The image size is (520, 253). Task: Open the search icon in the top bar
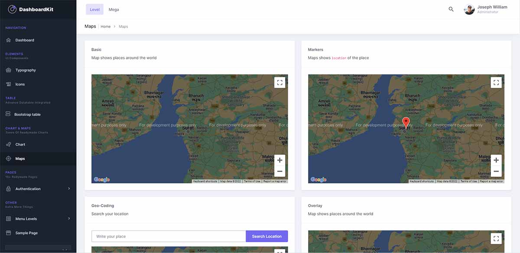point(451,9)
